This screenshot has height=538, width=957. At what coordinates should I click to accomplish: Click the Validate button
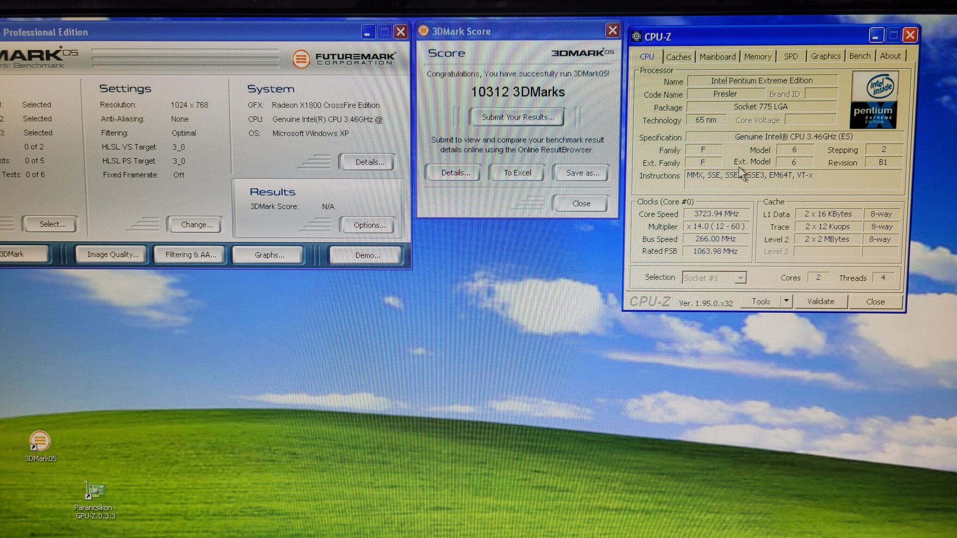click(x=820, y=301)
